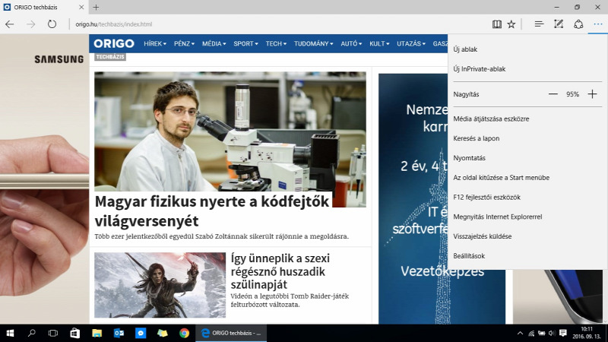The image size is (608, 342).
Task: Click the Share icon in toolbar
Action: coord(578,24)
